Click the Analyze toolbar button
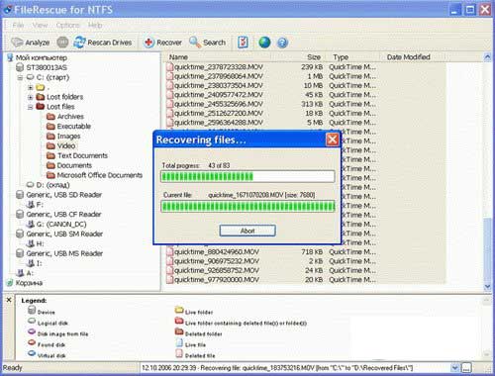 (31, 43)
